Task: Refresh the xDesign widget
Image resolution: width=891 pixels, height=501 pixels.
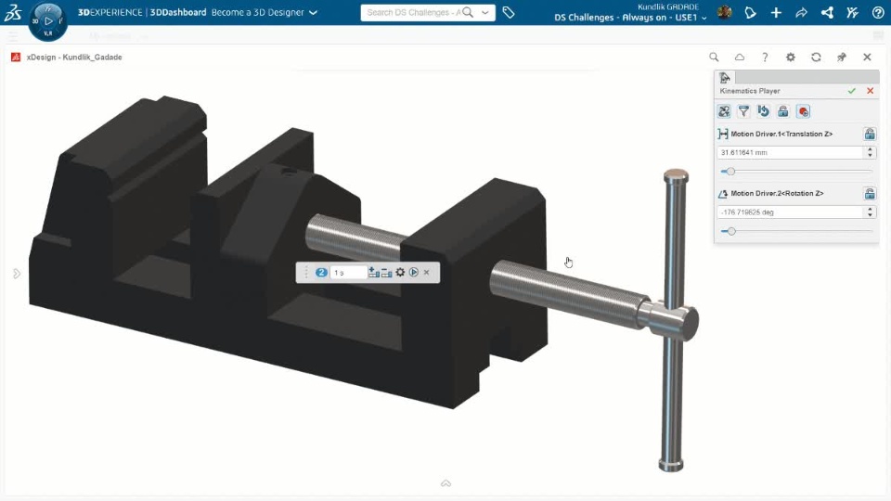Action: [x=816, y=57]
